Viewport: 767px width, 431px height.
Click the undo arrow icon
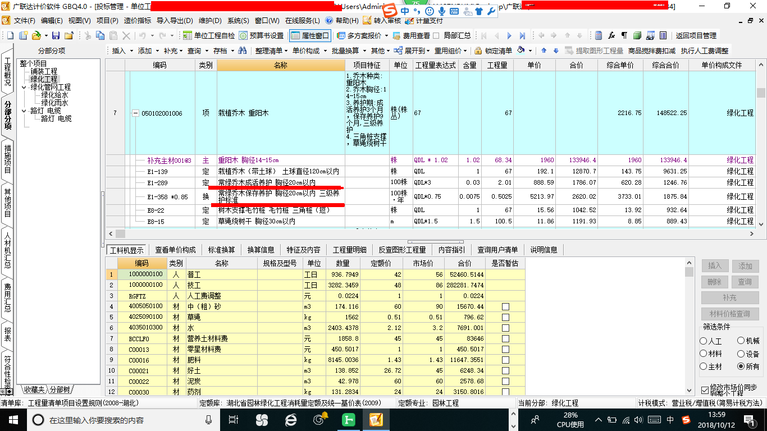143,35
